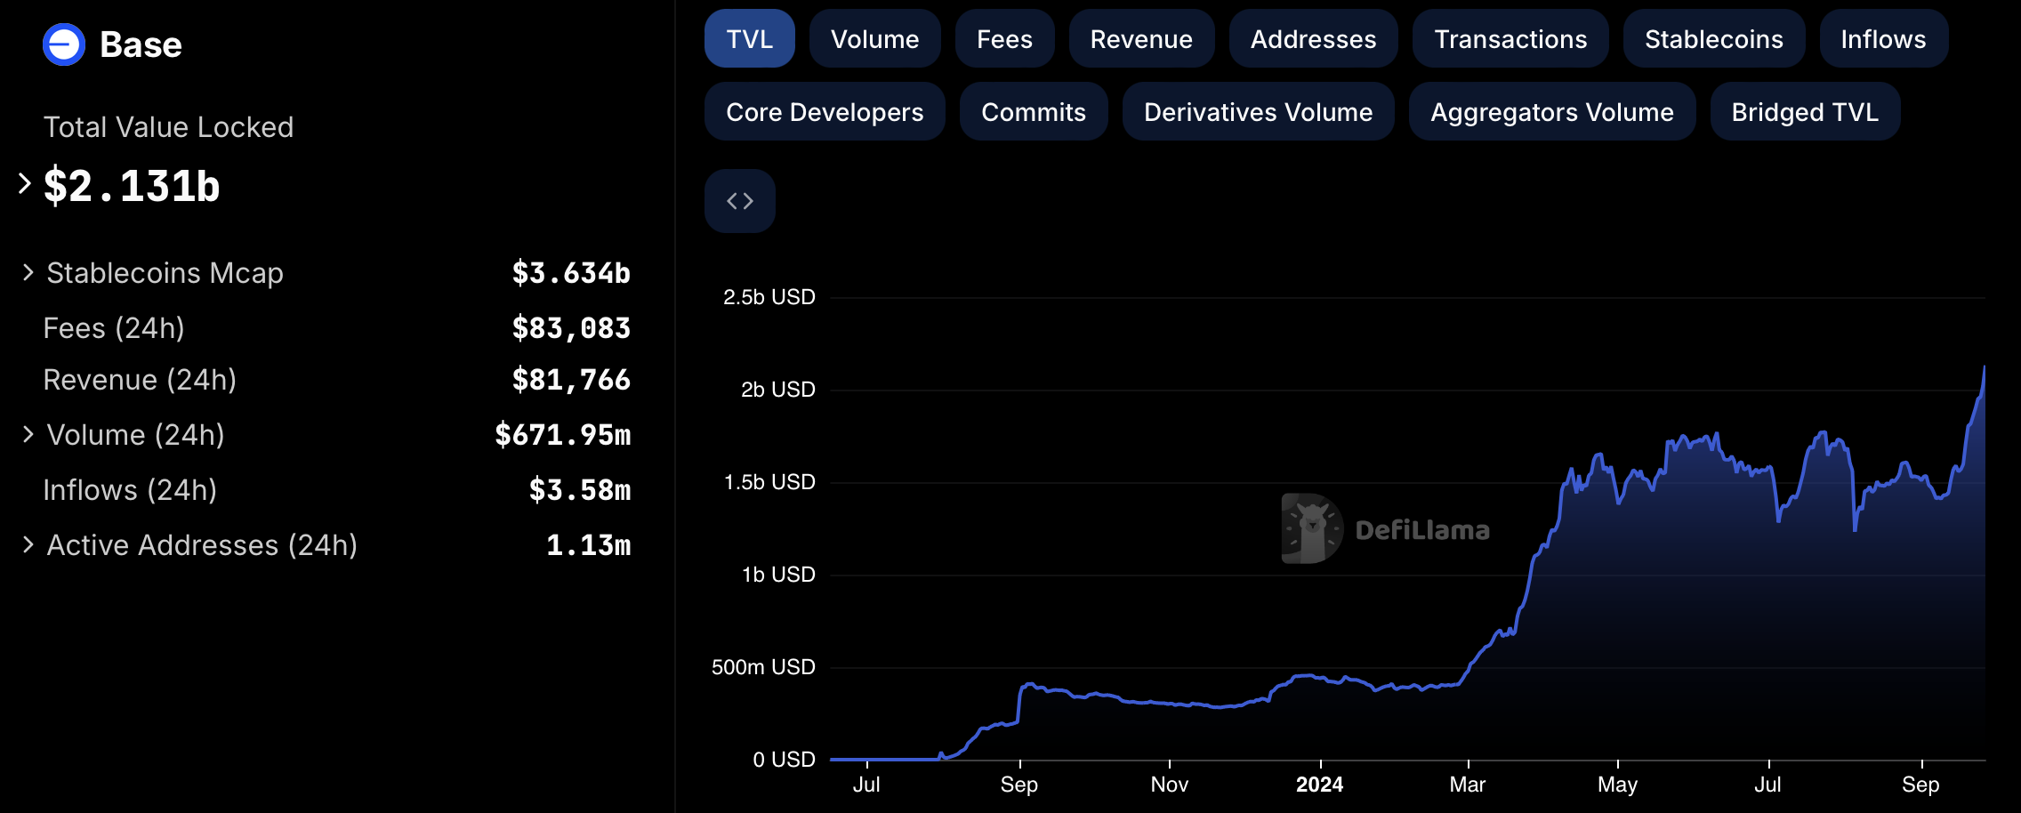Expand the Active Addresses (24h) row chevron
Viewport: 2021px width, 813px height.
[x=28, y=544]
